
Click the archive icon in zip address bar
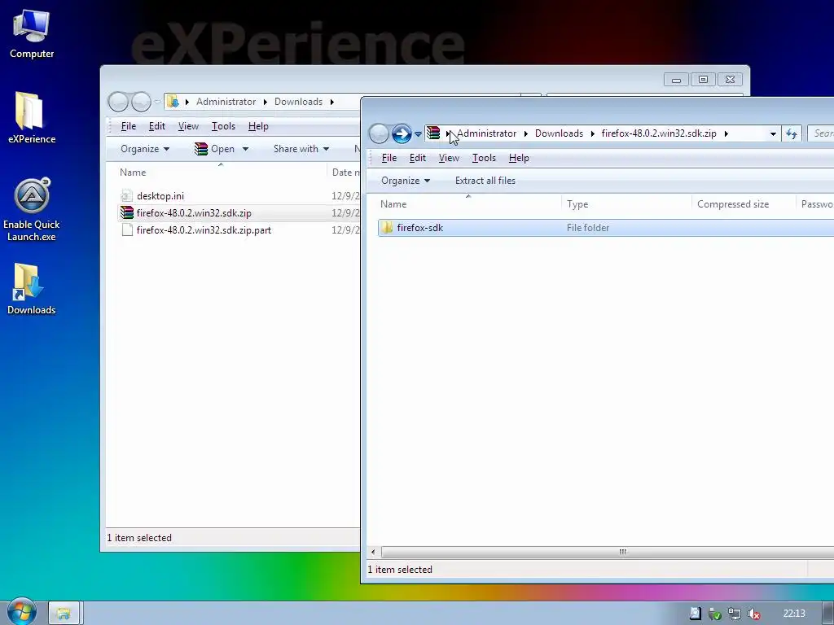(x=433, y=133)
